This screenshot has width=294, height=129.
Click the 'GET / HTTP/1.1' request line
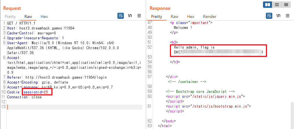21,23
